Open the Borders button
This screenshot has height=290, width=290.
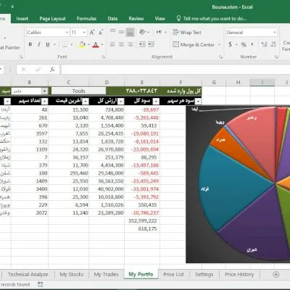pos(65,44)
